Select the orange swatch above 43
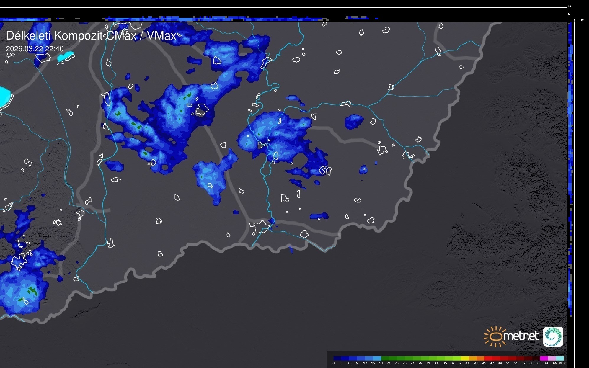The height and width of the screenshot is (368, 589). pyautogui.click(x=480, y=358)
